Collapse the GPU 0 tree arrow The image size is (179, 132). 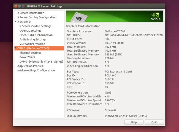pos(15,48)
